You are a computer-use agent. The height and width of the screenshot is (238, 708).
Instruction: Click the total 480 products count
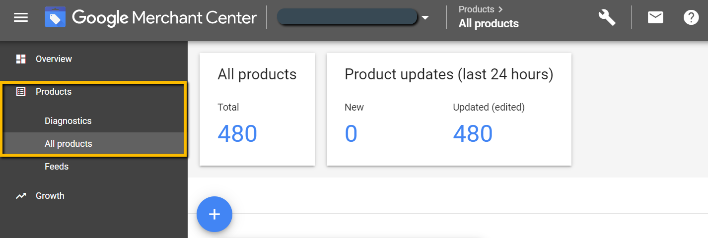click(237, 133)
